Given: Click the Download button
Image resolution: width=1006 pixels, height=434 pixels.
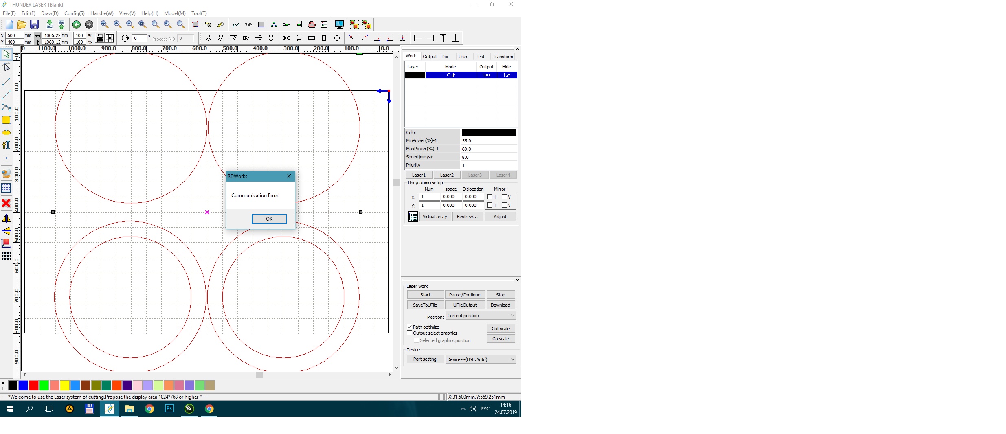Looking at the screenshot, I should point(500,305).
